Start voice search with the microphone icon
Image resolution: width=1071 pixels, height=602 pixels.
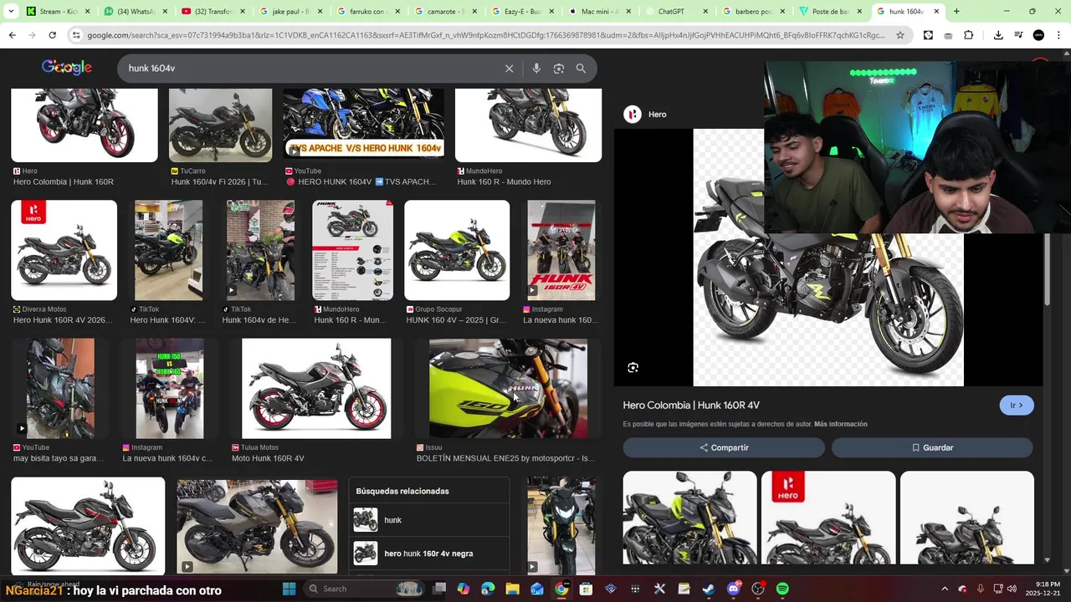536,69
